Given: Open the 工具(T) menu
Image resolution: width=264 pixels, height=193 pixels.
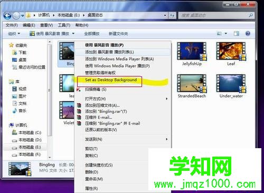Looking at the screenshot, I should pos(64,25).
